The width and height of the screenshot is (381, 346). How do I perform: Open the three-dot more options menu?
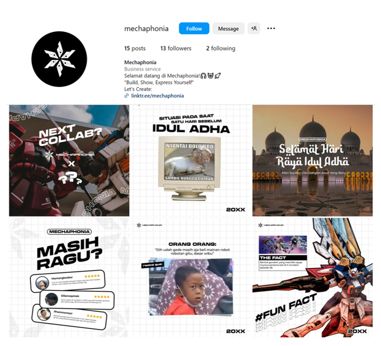point(271,28)
